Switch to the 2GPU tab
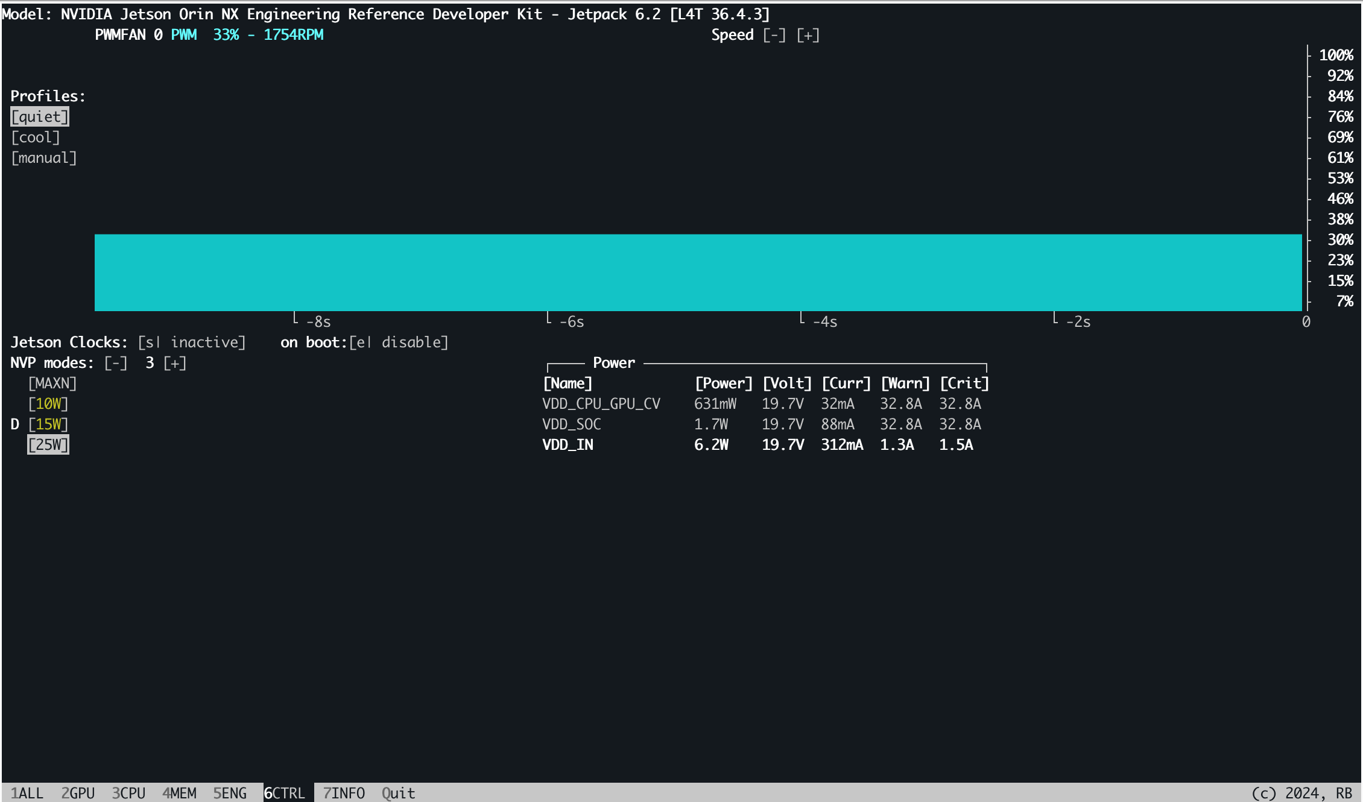 point(78,793)
